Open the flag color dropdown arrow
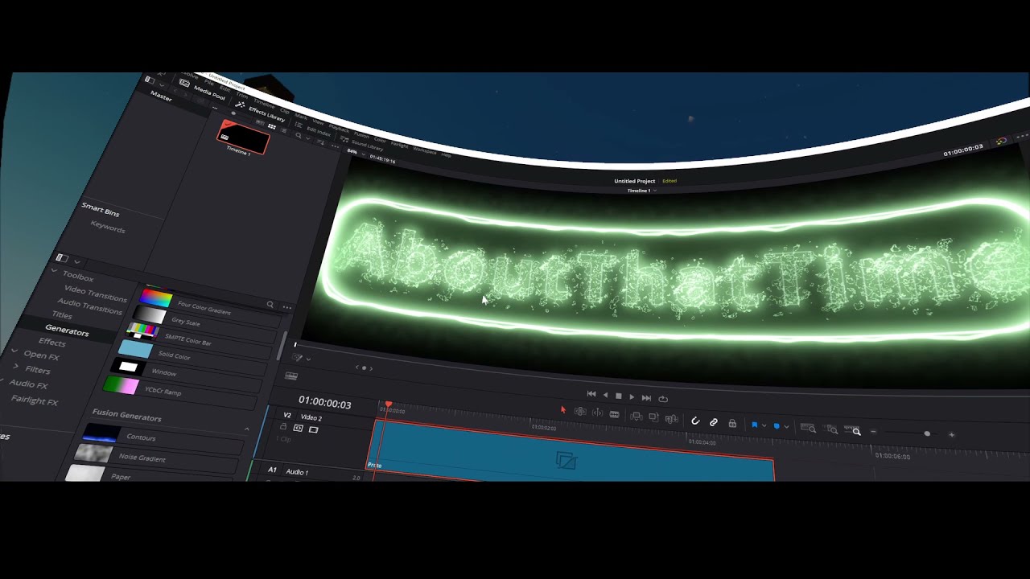 (764, 425)
